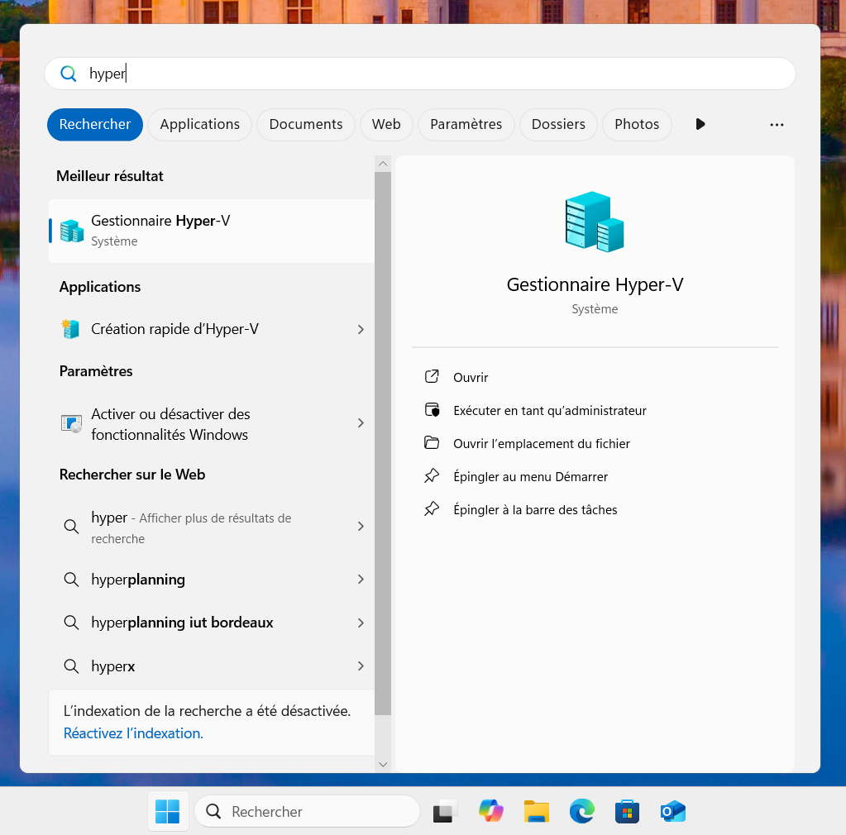
Task: Open Outlook from the taskbar
Action: coord(673,812)
